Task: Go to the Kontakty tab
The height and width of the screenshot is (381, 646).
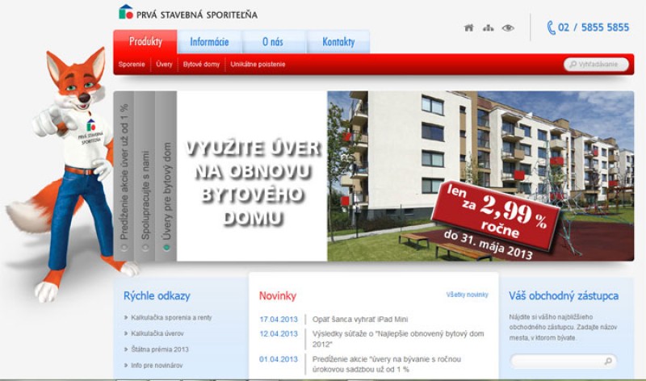Action: pyautogui.click(x=338, y=42)
